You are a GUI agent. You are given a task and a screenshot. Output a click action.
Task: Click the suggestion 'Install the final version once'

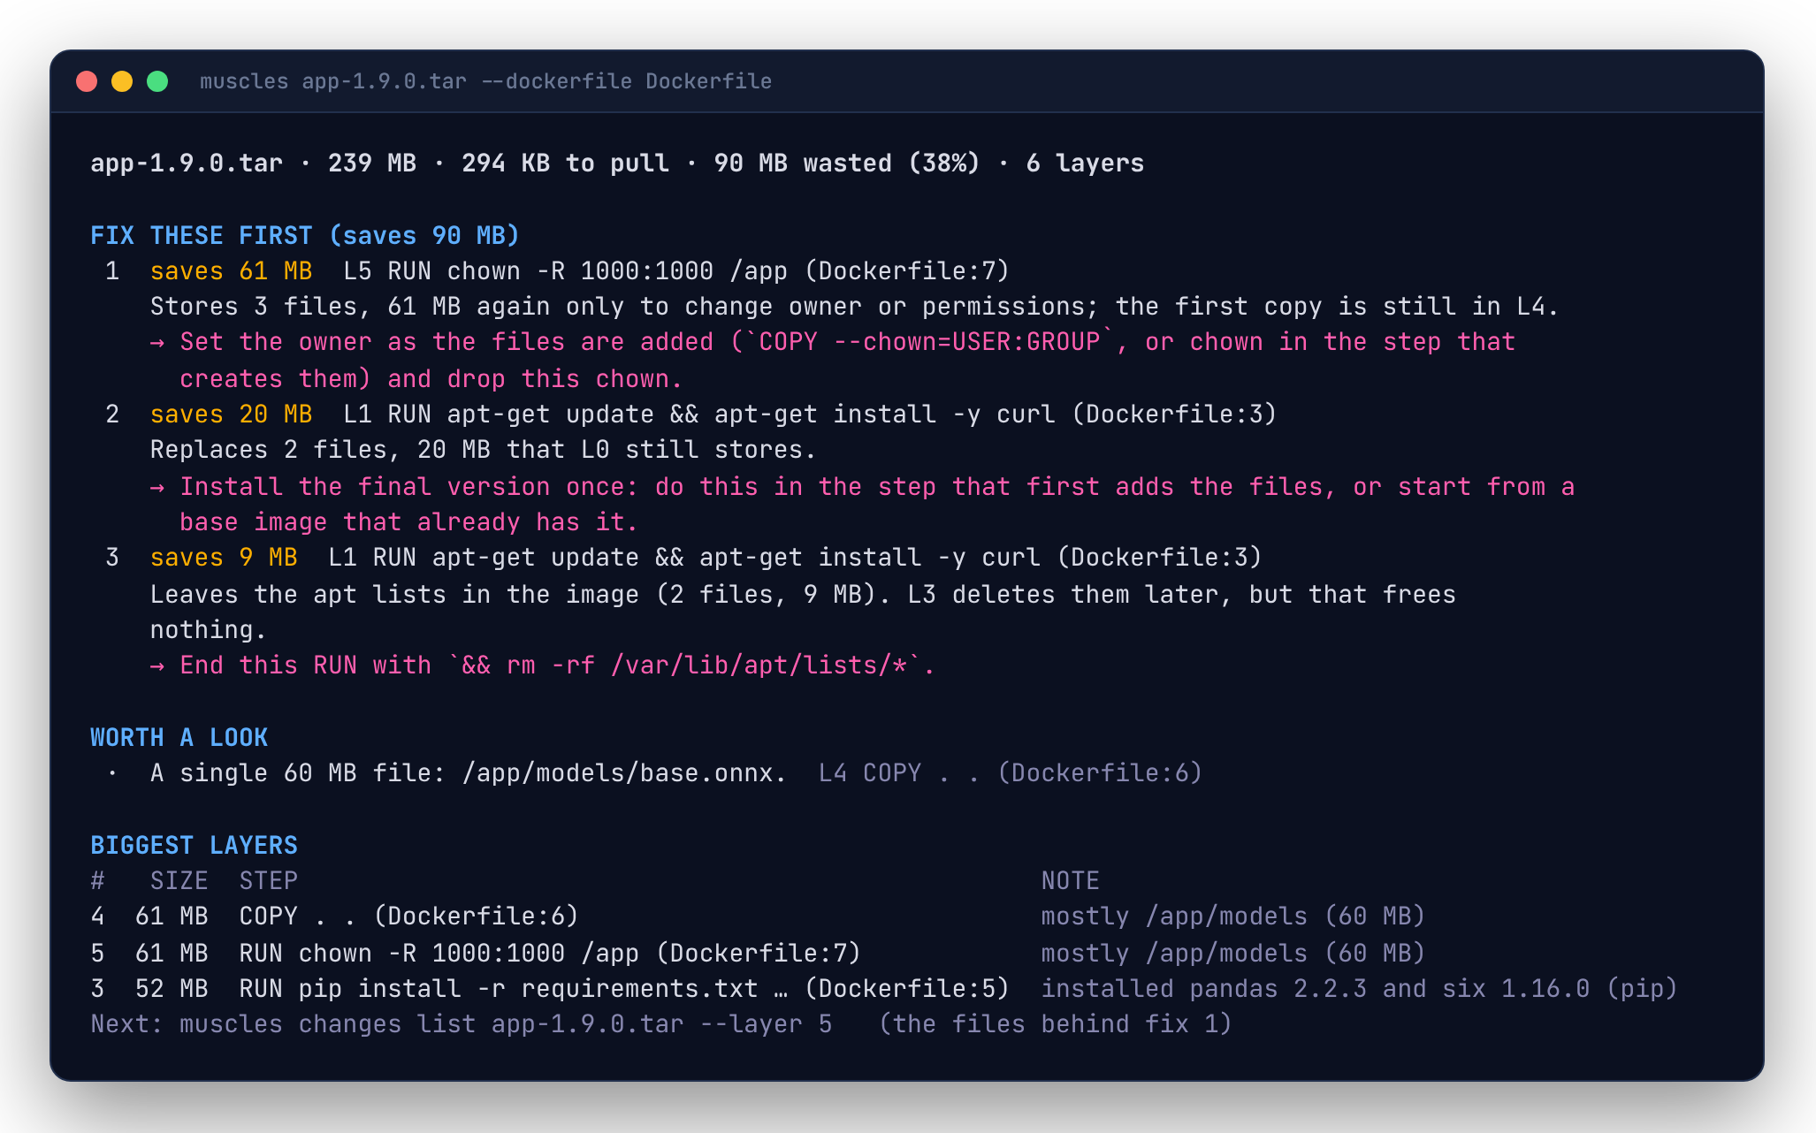coord(862,487)
